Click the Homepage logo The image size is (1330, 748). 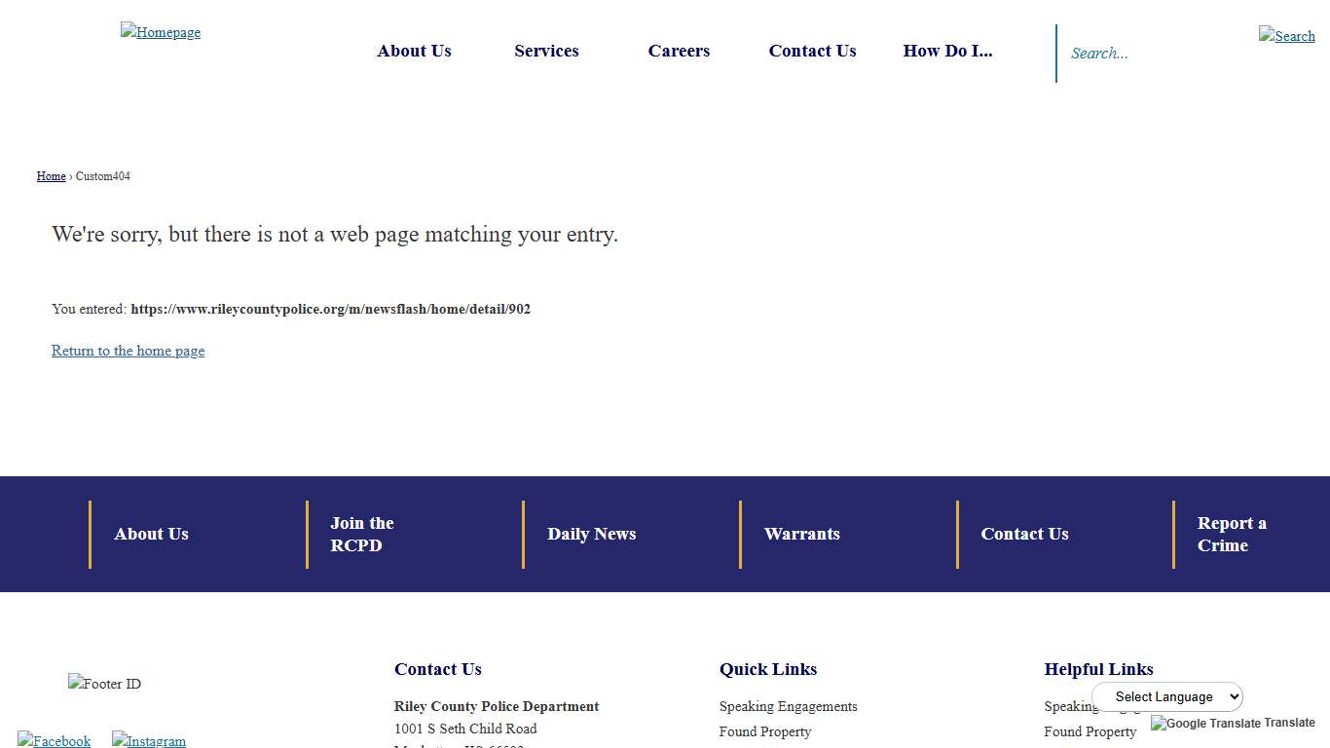[160, 31]
